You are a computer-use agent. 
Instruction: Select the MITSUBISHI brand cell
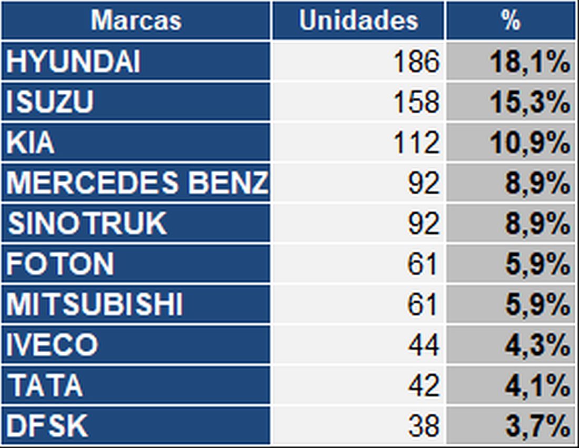tap(136, 304)
